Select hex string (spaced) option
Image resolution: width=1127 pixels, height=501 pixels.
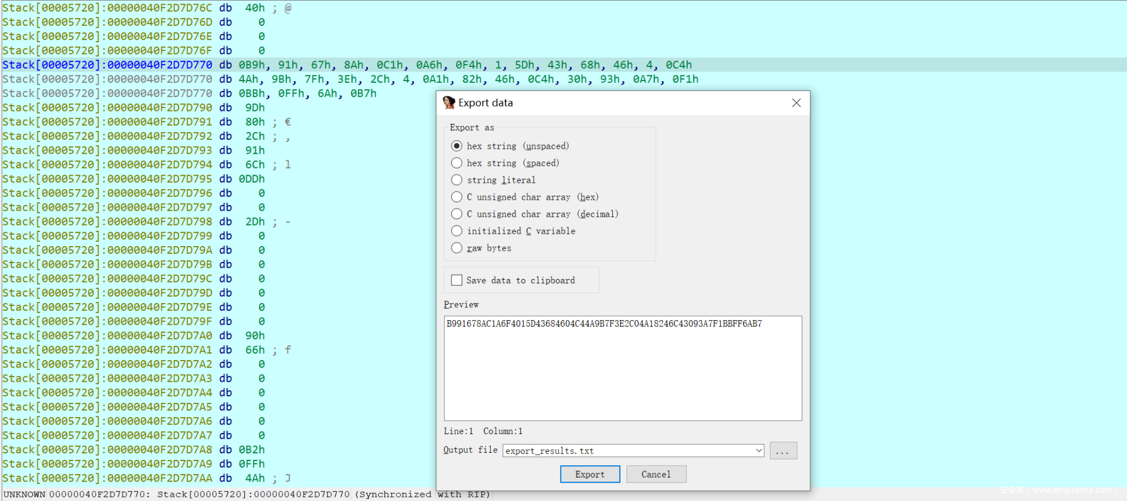[x=457, y=163]
